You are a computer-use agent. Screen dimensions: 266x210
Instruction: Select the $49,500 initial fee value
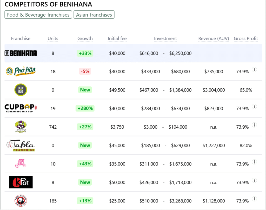(x=117, y=90)
